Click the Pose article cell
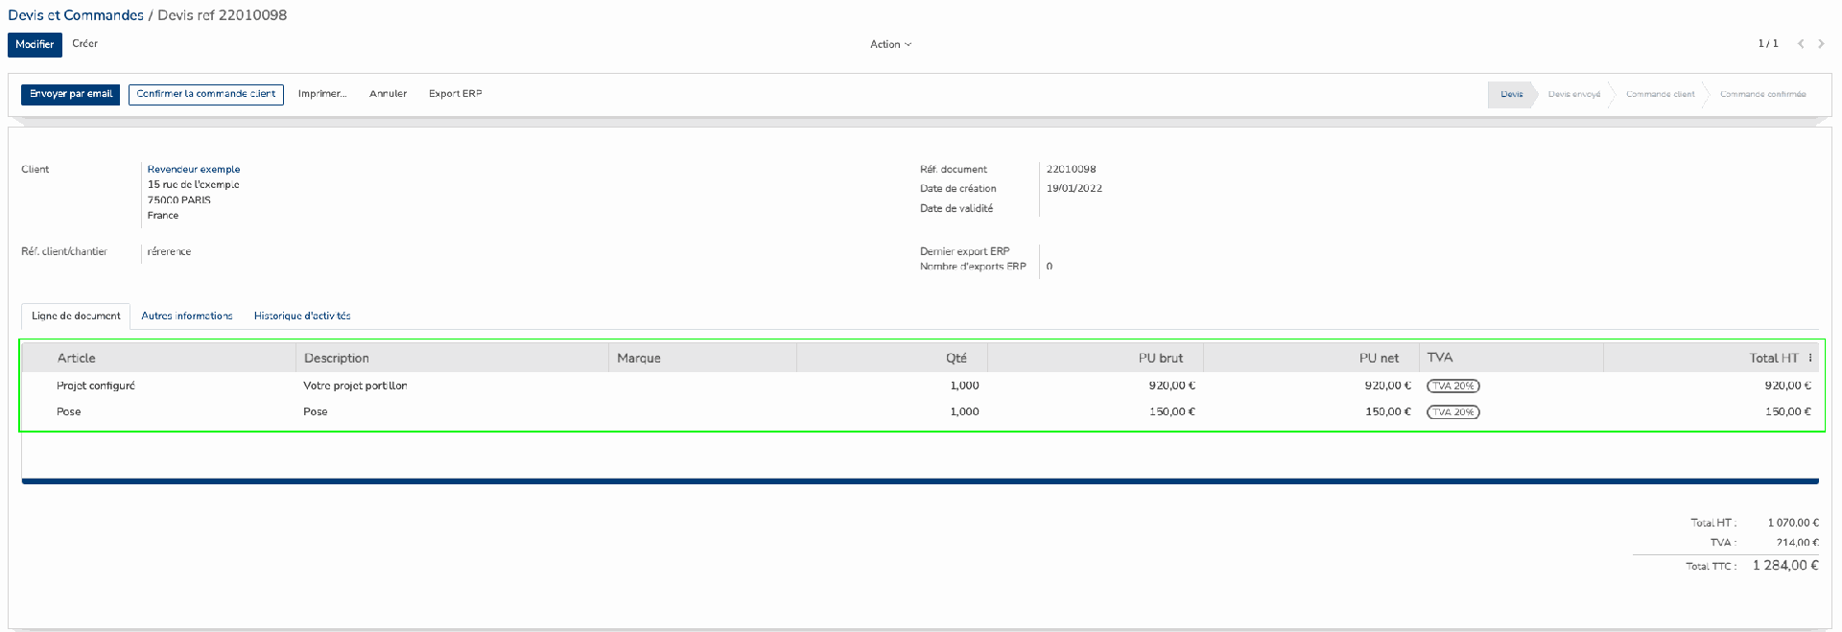The height and width of the screenshot is (632, 1842). pos(69,411)
